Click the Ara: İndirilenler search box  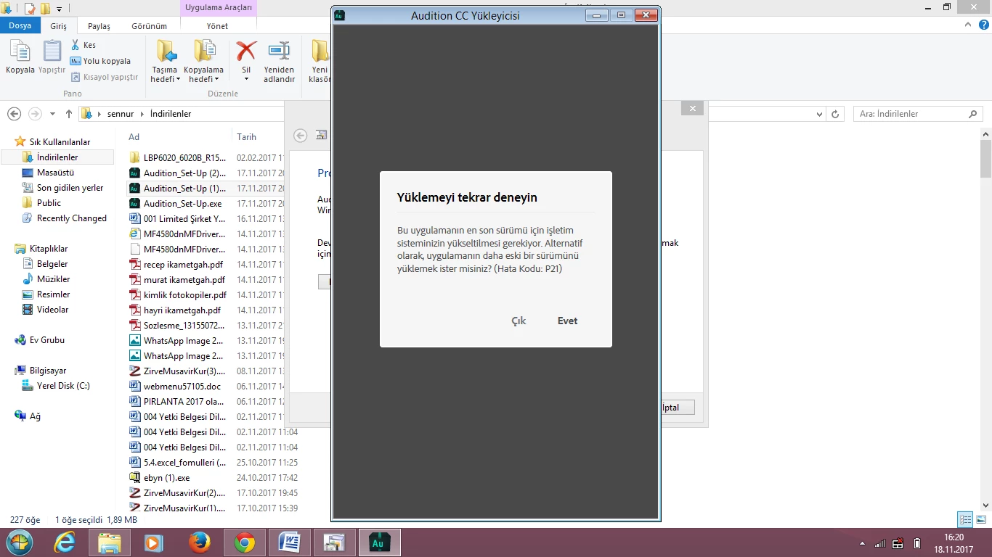[918, 114]
